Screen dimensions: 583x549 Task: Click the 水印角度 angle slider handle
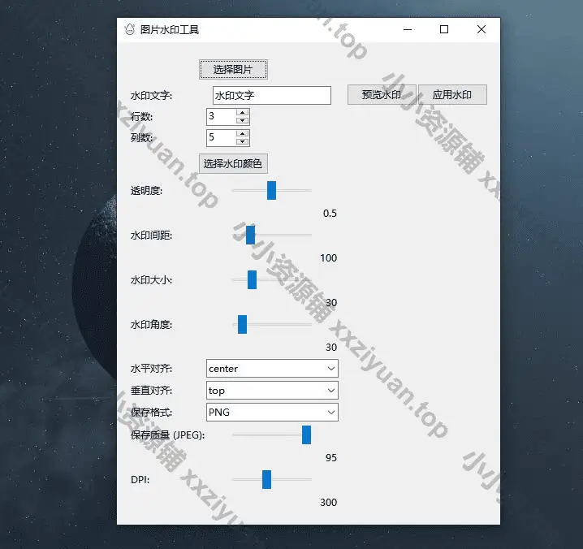pyautogui.click(x=242, y=324)
